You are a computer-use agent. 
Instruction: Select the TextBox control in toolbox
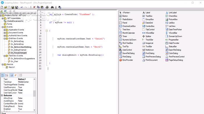(147, 16)
